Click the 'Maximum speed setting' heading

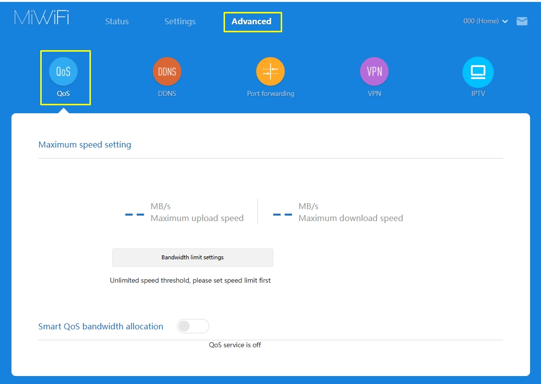pyautogui.click(x=84, y=145)
